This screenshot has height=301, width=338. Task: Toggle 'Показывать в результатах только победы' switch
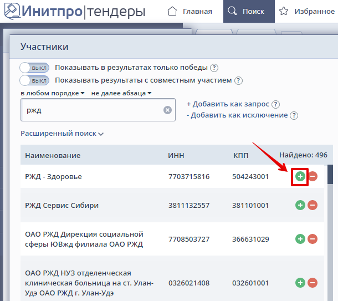[x=34, y=68]
